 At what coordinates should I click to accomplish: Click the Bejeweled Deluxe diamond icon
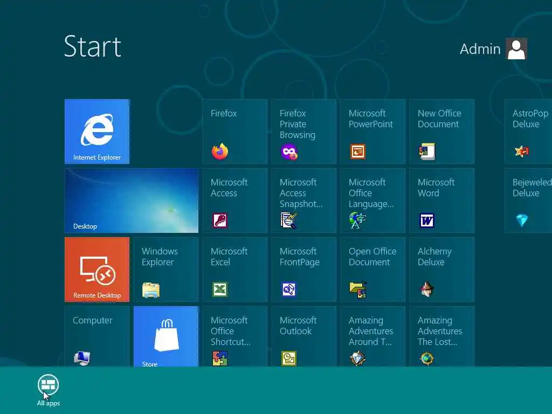522,220
